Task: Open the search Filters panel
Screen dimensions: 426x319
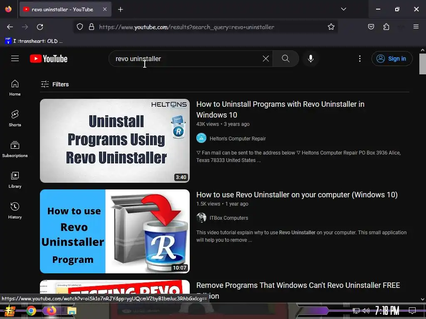Action: click(x=54, y=84)
